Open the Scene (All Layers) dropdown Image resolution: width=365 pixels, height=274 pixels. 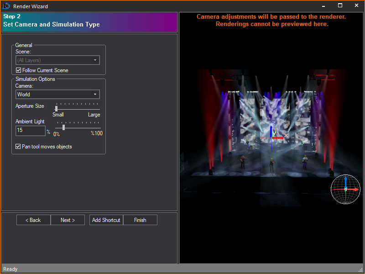tap(57, 60)
